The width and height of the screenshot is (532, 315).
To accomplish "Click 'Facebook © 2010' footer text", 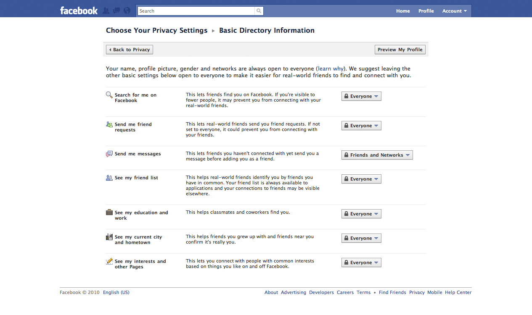I will (80, 292).
